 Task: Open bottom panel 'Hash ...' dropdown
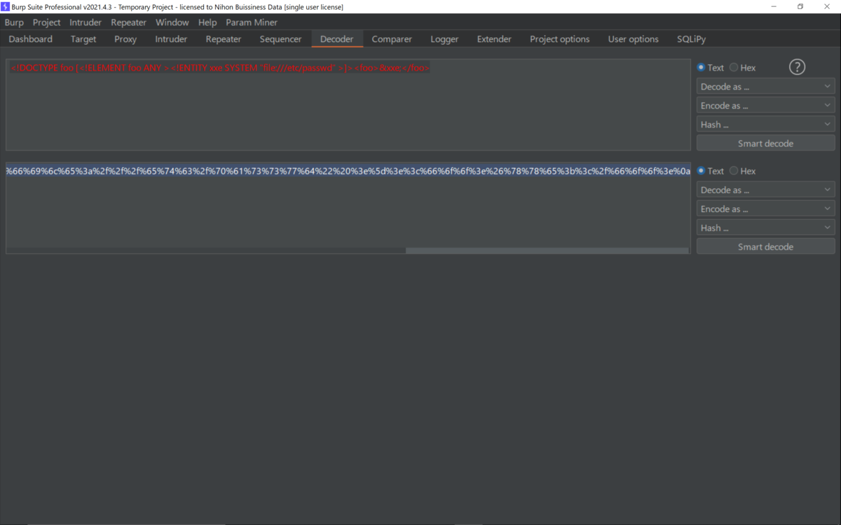765,228
